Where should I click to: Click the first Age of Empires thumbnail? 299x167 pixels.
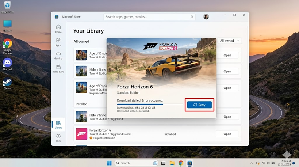[81, 55]
